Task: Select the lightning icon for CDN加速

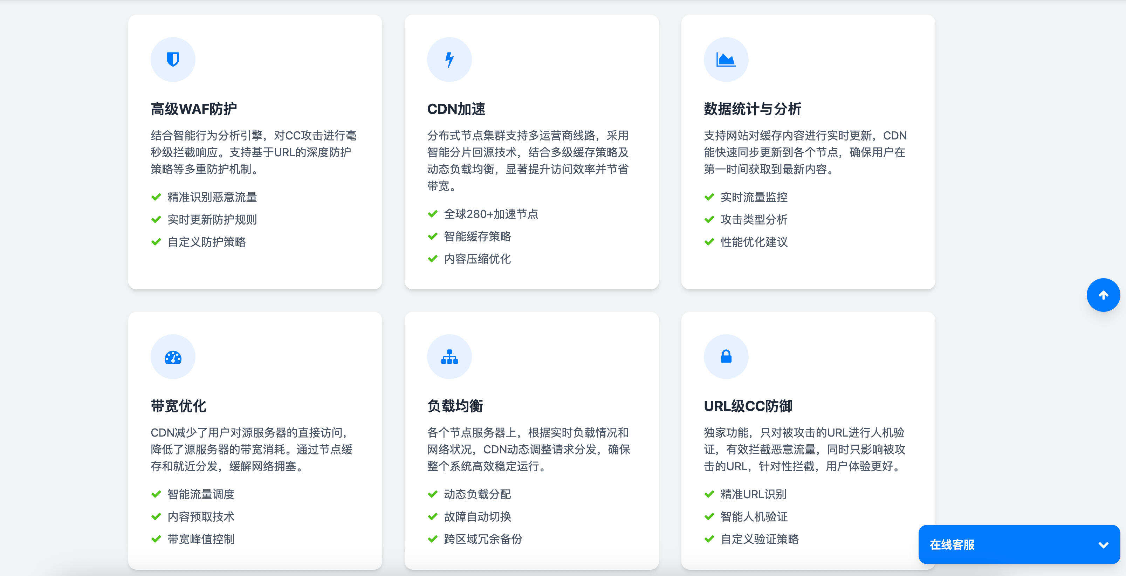Action: coord(449,59)
